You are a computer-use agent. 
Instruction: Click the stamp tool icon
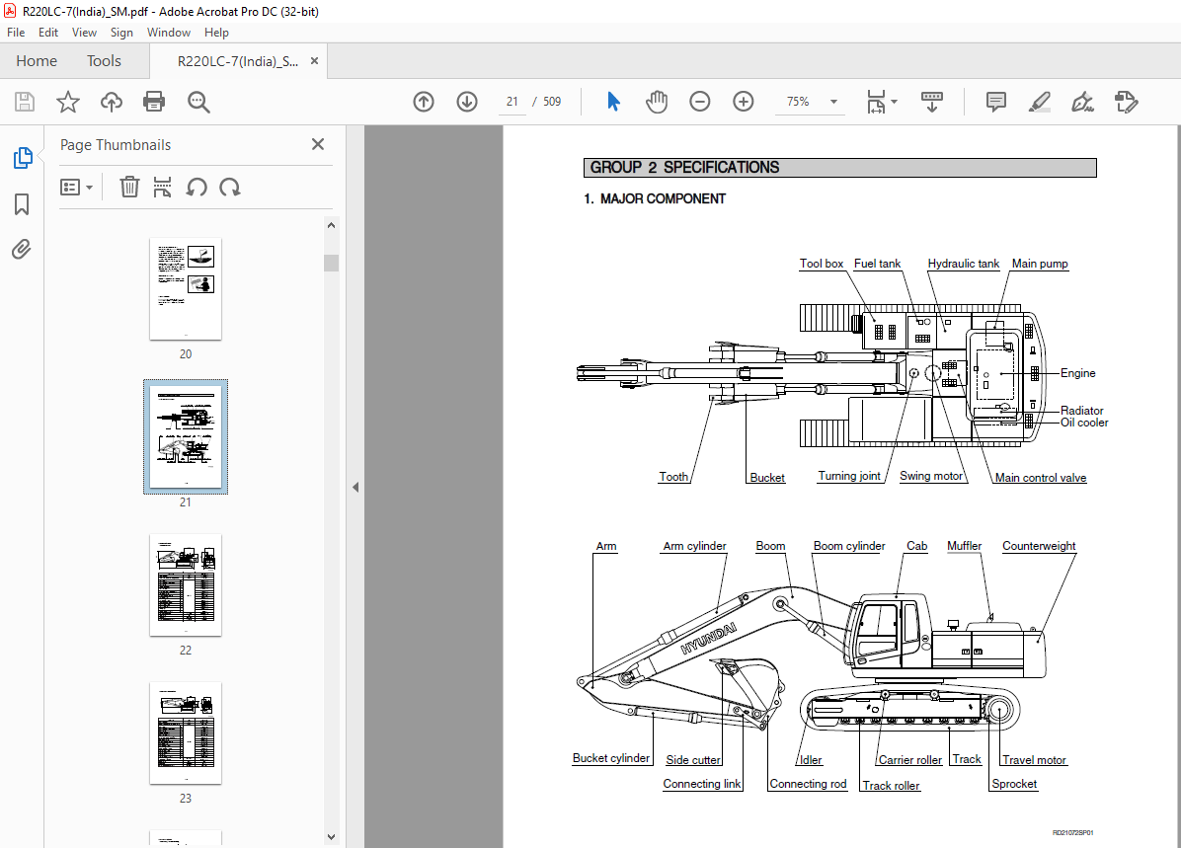(x=1126, y=102)
